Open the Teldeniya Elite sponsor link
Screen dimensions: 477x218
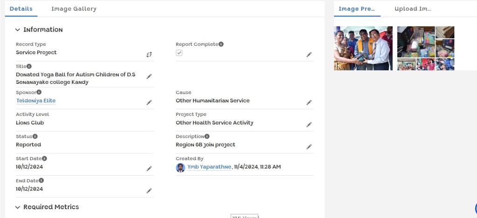click(x=36, y=101)
